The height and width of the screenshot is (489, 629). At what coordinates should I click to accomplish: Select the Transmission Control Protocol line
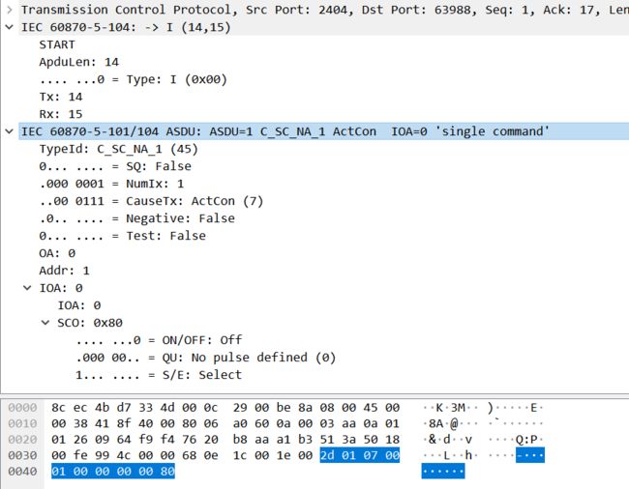[325, 10]
